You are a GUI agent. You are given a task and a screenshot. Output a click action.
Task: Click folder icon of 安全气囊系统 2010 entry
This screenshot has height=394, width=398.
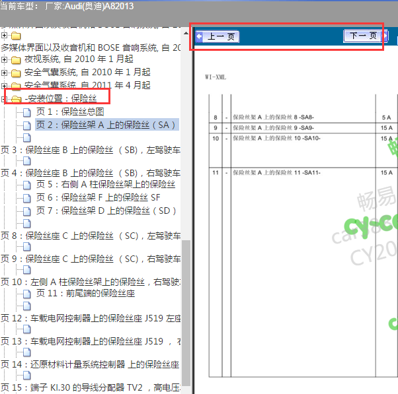(x=16, y=73)
